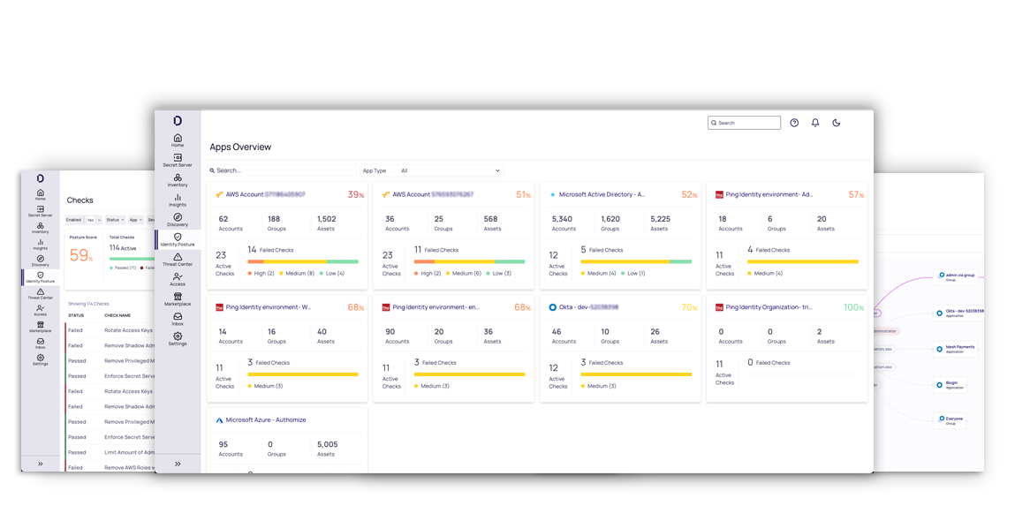1015x506 pixels.
Task: Select Everyone group node in graph
Action: tap(951, 420)
